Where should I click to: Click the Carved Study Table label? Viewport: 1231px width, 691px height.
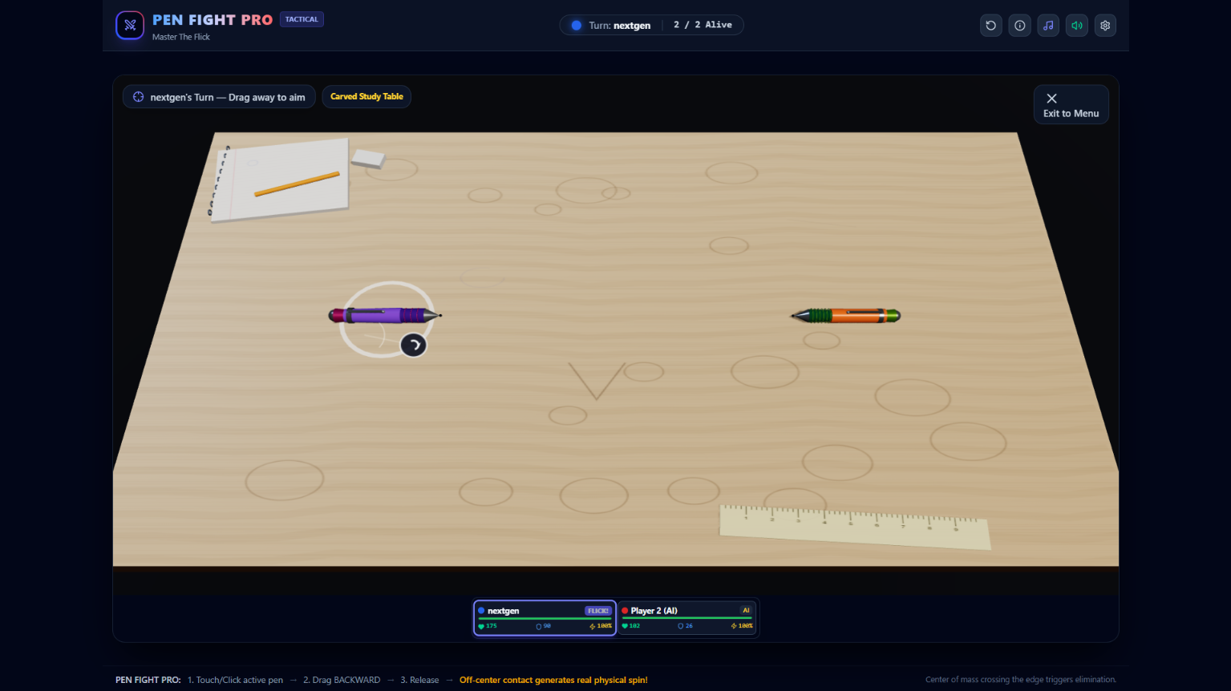click(x=366, y=97)
